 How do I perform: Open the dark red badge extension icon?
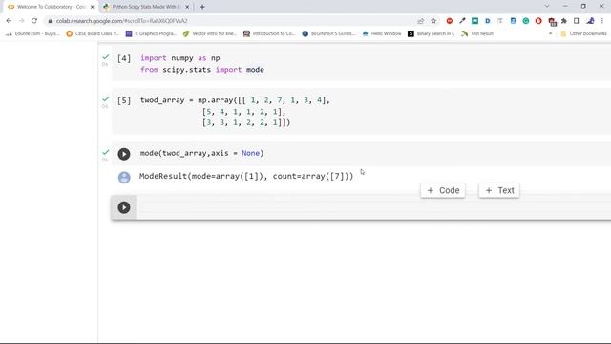(x=552, y=21)
